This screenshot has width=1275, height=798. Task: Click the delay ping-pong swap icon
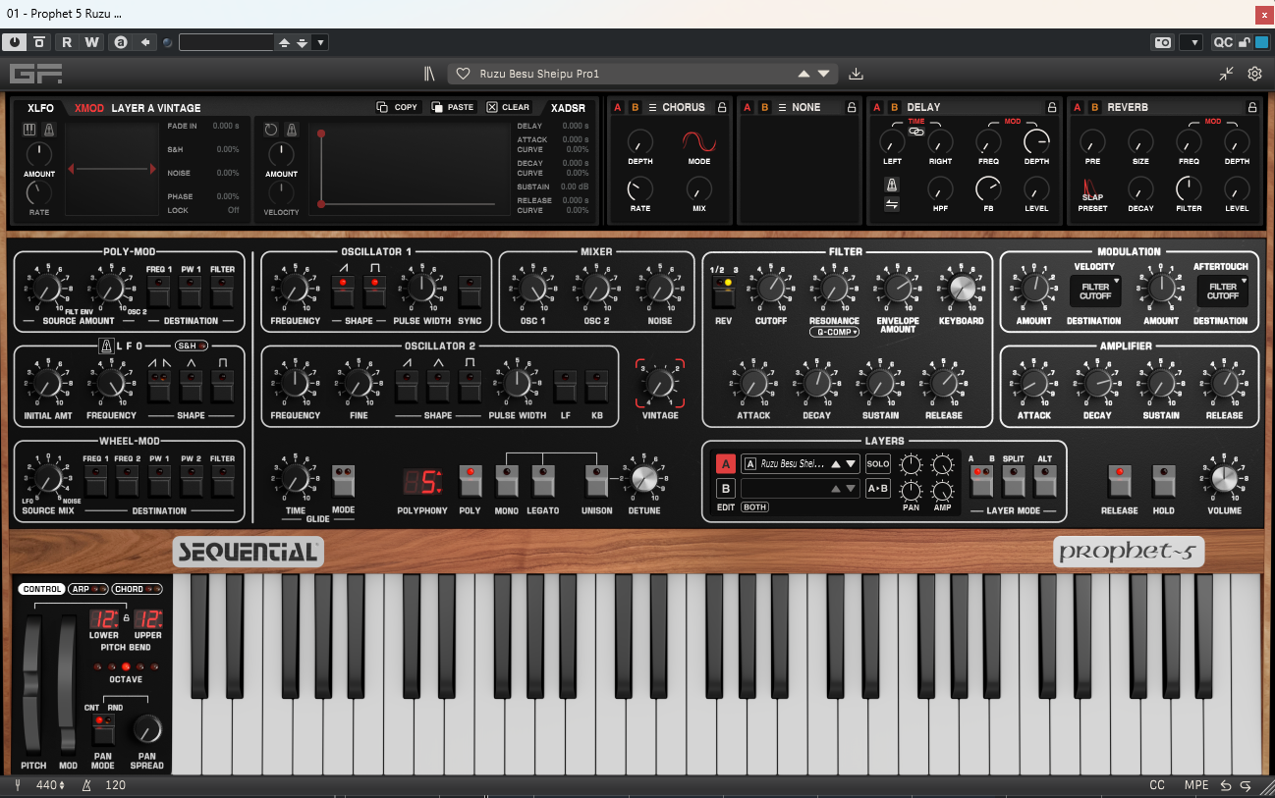pyautogui.click(x=892, y=204)
